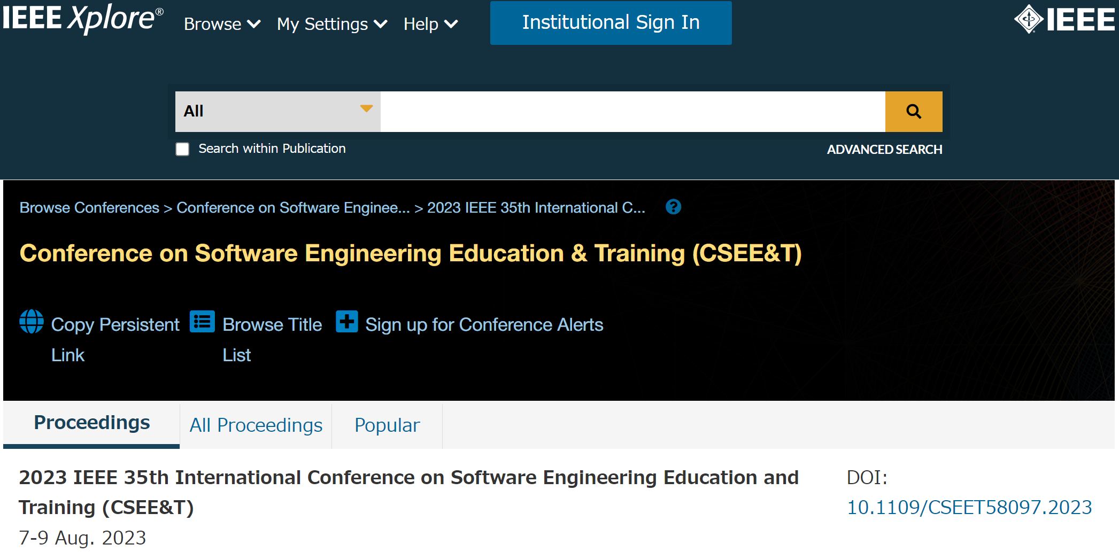
Task: Click the IEEE Xplore logo
Action: [83, 19]
